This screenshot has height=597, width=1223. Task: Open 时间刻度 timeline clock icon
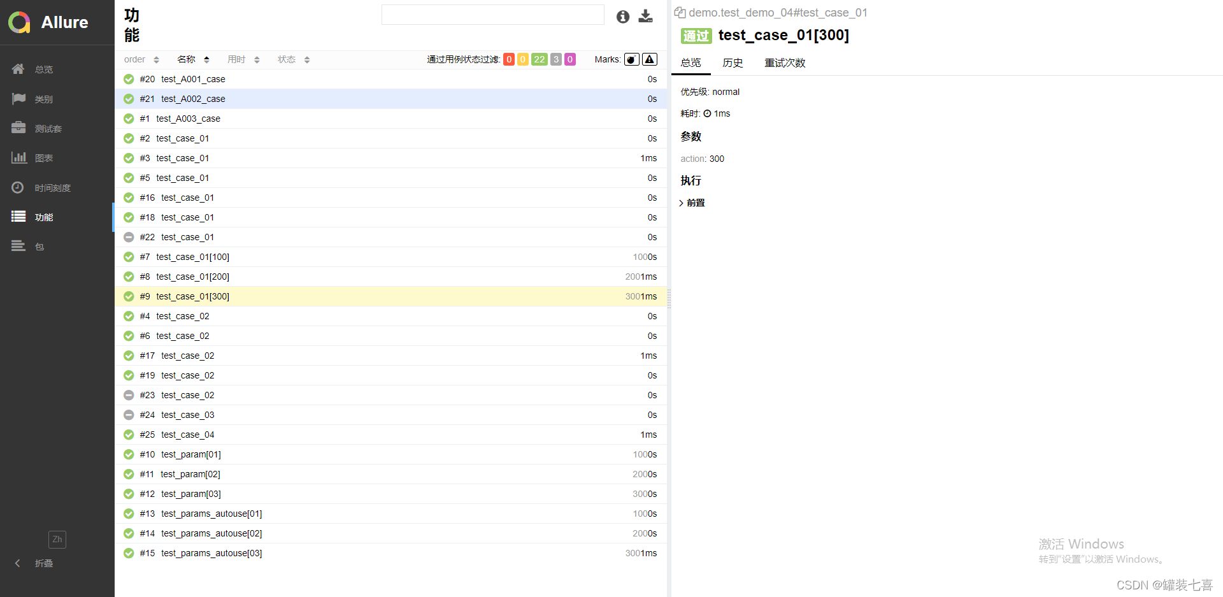pos(18,187)
